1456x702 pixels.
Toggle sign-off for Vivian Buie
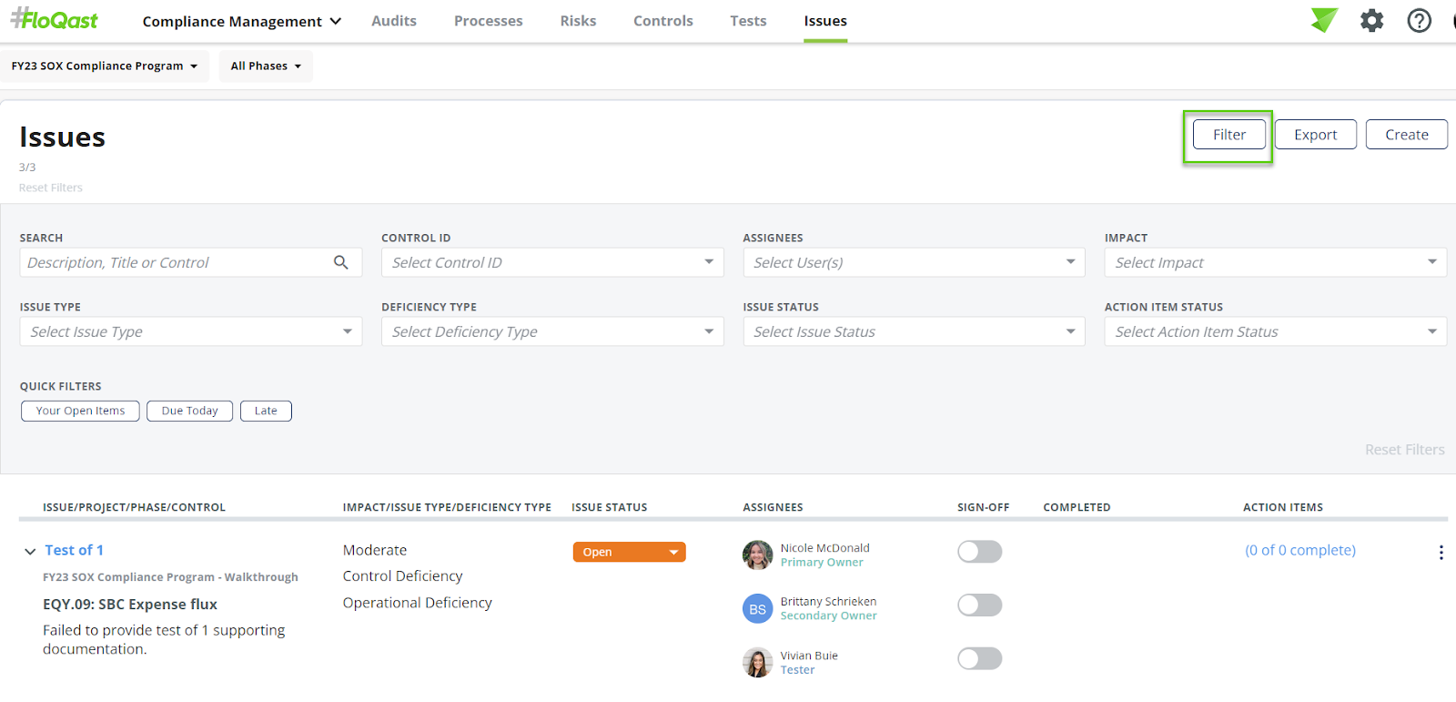(x=979, y=658)
